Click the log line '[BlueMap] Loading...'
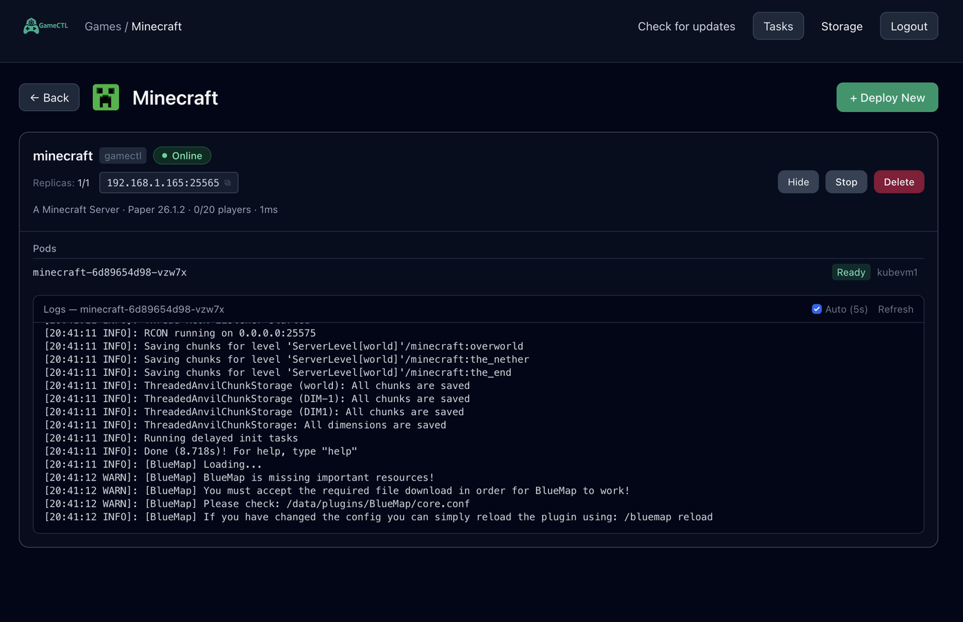 coord(153,465)
